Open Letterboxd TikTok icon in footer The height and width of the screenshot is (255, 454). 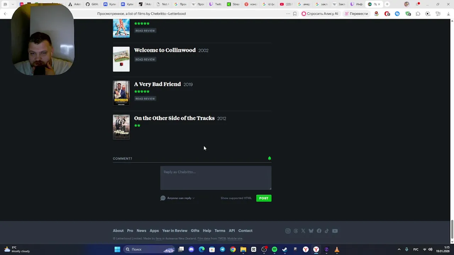(x=327, y=231)
